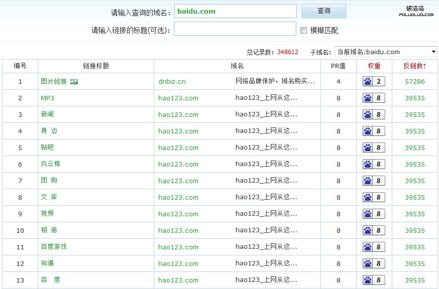This screenshot has height=289, width=439.
Task: Click the optional link title input field
Action: pos(235,30)
